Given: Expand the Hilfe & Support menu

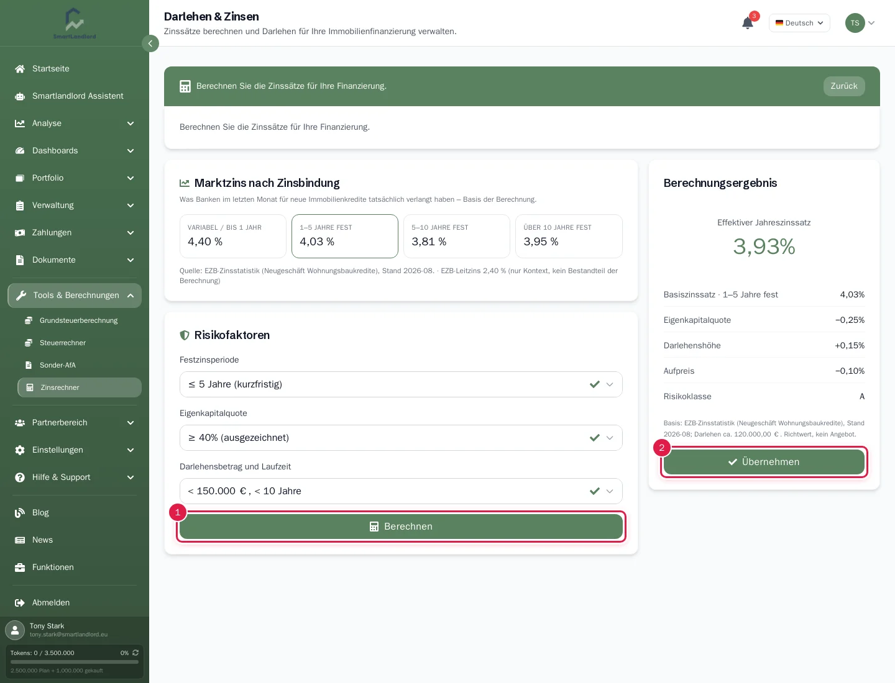Looking at the screenshot, I should [x=75, y=477].
